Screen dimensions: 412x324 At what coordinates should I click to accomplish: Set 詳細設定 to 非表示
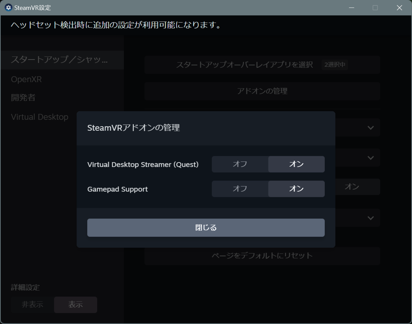tap(32, 304)
